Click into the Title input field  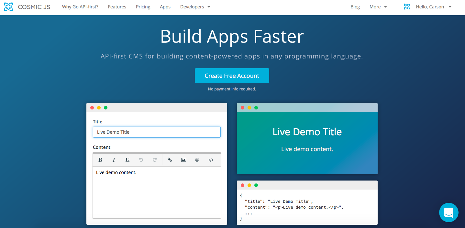[157, 132]
